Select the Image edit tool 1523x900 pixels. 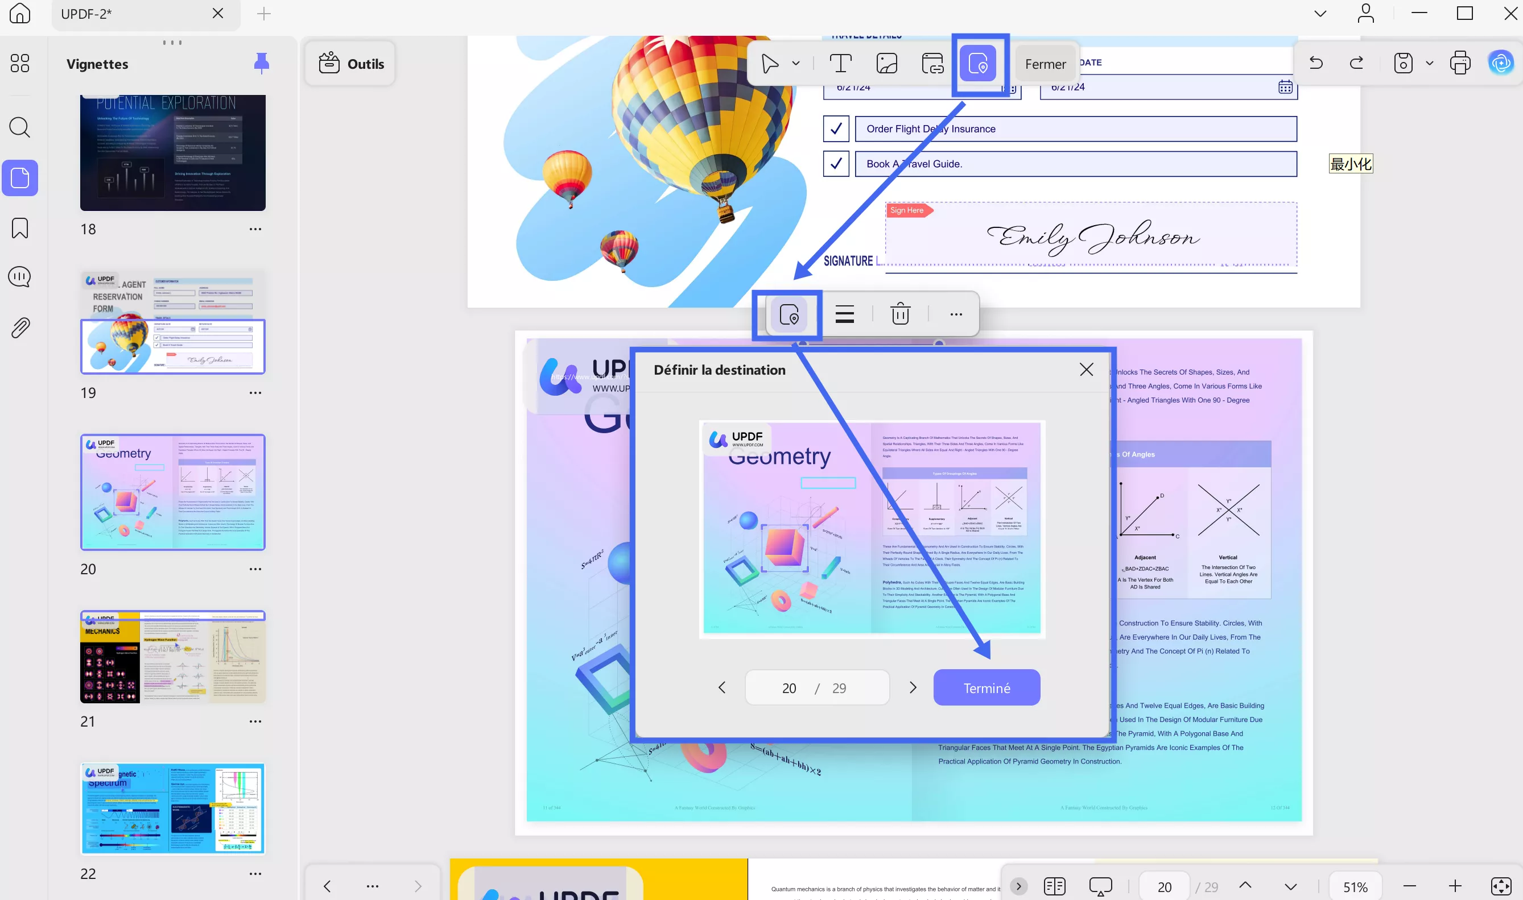[886, 63]
